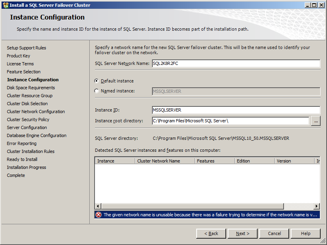Open the Error Reporting step
Image resolution: width=327 pixels, height=245 pixels.
click(22, 143)
